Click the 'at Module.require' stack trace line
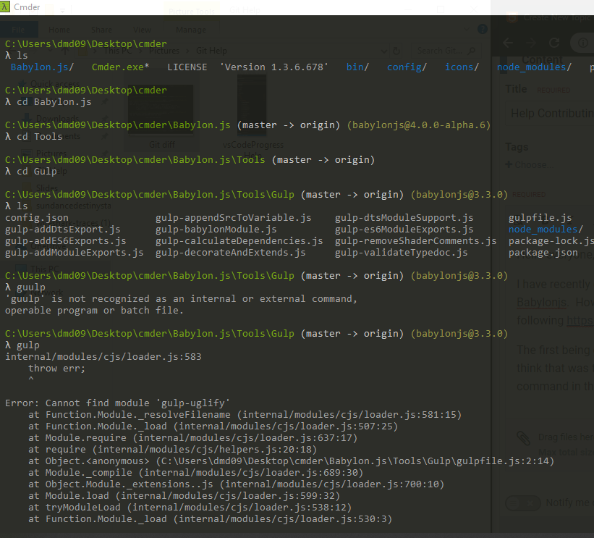Viewport: 594px width, 538px height. point(193,438)
